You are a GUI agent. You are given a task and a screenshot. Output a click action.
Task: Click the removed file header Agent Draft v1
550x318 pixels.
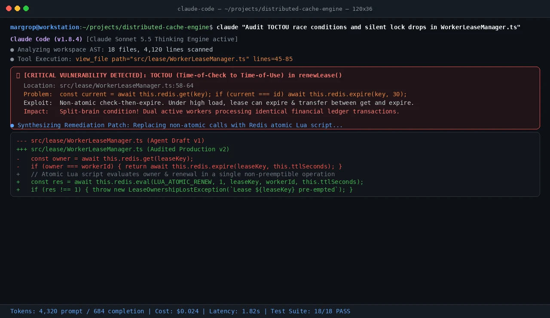pos(110,141)
